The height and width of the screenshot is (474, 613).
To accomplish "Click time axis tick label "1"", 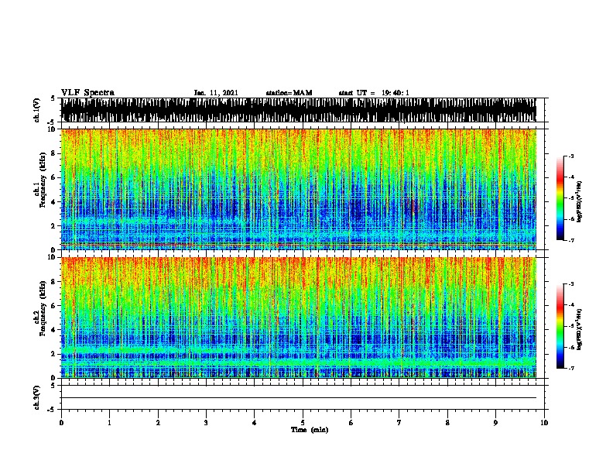I will tap(109, 423).
